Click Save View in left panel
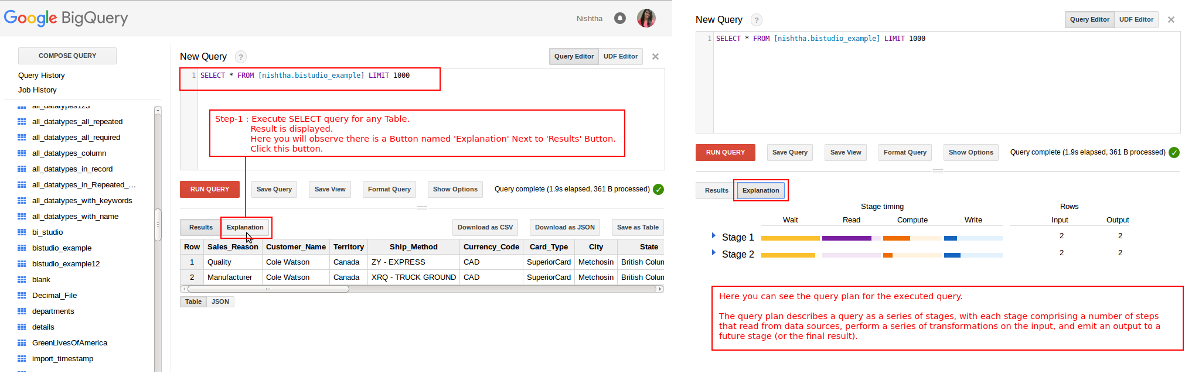Viewport: 1185px width, 377px height. point(330,189)
